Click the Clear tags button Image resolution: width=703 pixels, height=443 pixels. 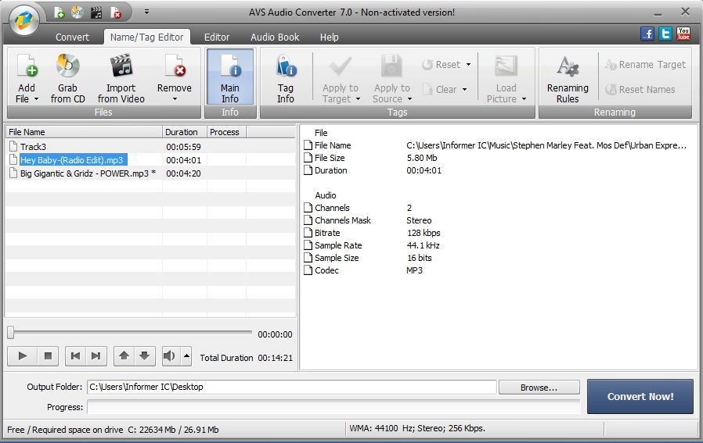coord(439,90)
